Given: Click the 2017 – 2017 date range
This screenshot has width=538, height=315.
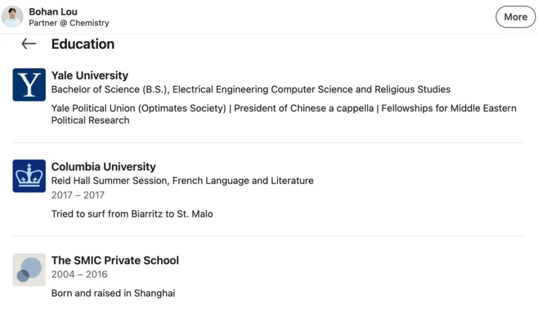Looking at the screenshot, I should click(x=78, y=195).
